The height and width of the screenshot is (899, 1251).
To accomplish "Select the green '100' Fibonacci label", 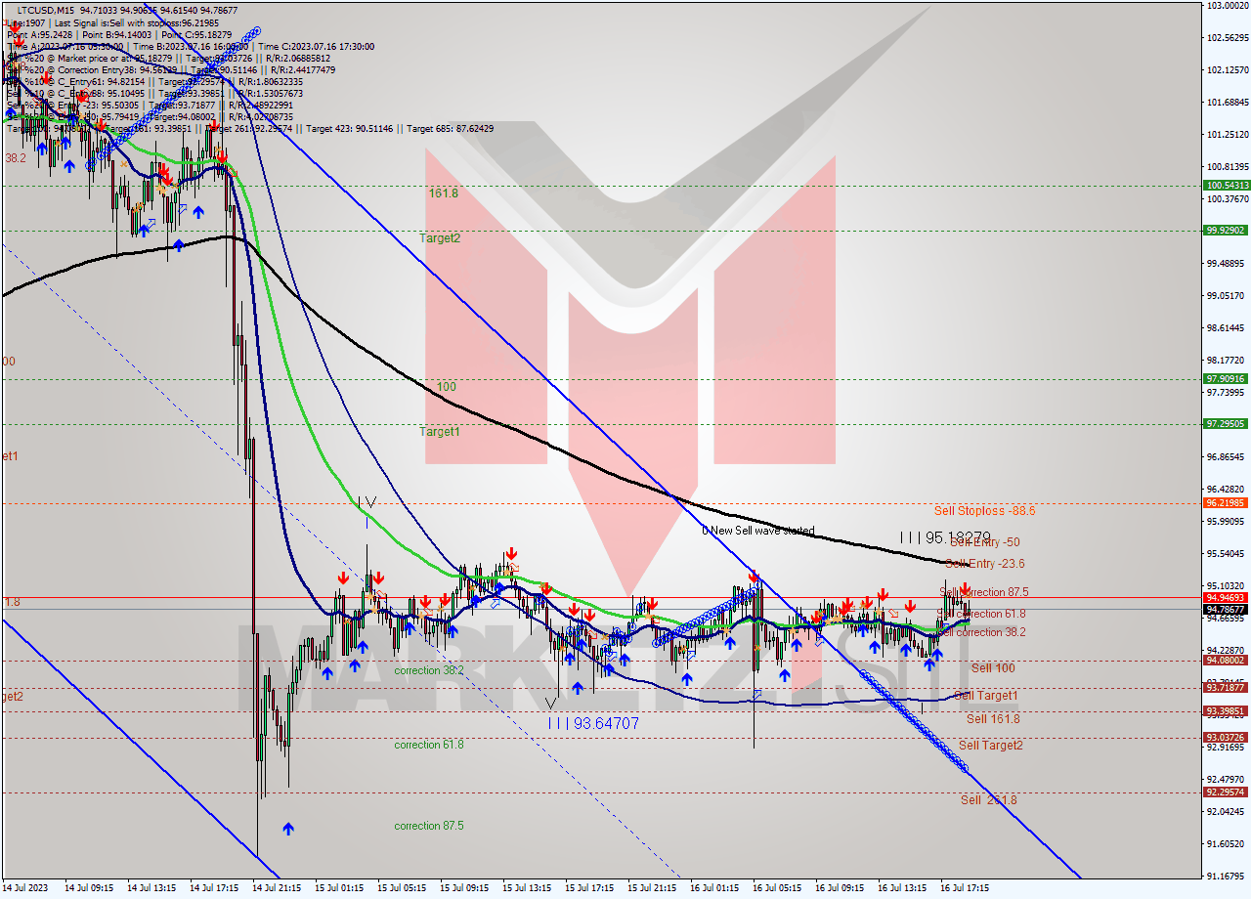I will (x=447, y=387).
